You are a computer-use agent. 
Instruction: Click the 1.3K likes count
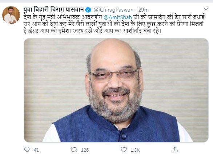[x=135, y=150]
